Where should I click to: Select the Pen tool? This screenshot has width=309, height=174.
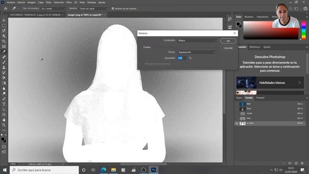pos(4,99)
